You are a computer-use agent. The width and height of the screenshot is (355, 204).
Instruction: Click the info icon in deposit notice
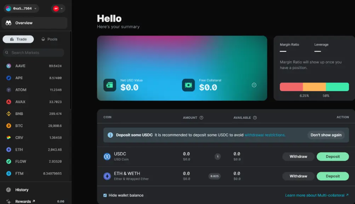(110, 135)
